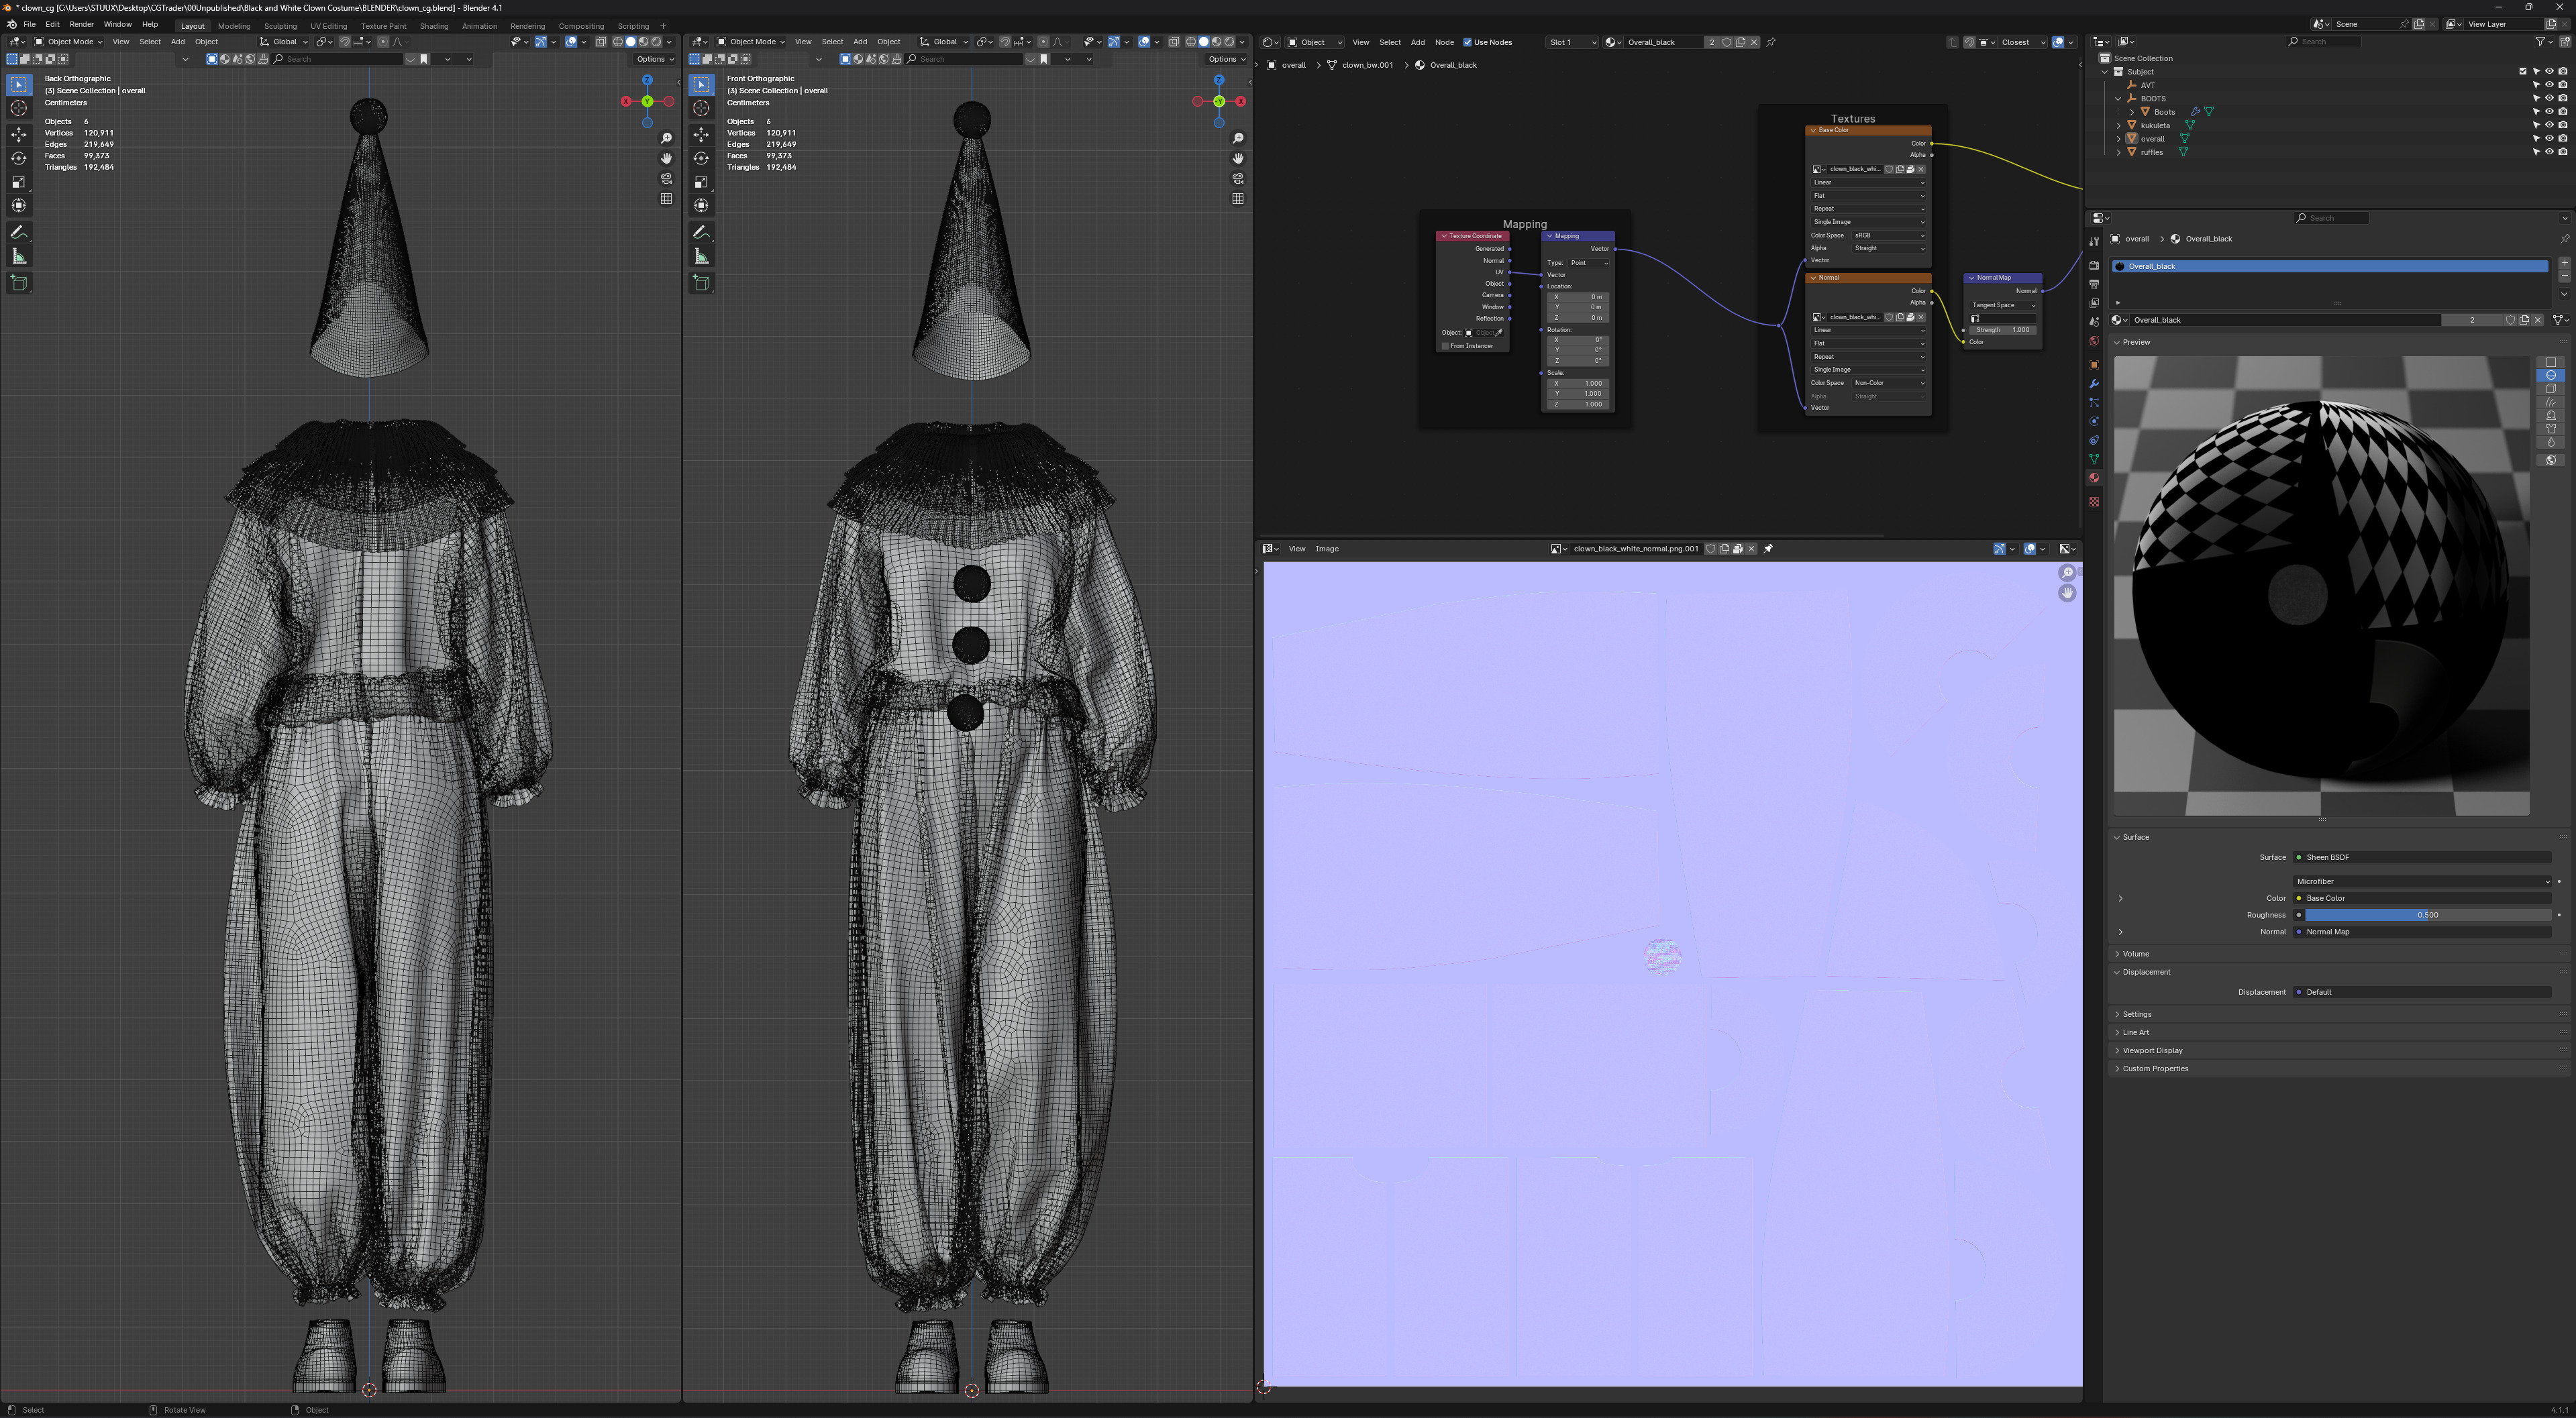Viewport: 2576px width, 1418px height.
Task: Open Microfiber sheen type dropdown
Action: (2421, 881)
